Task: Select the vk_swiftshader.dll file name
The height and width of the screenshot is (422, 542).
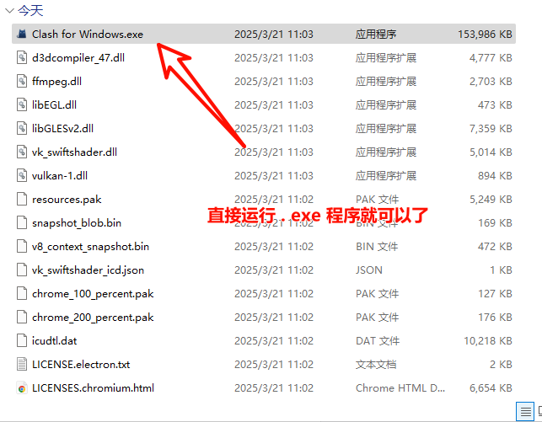Action: coord(74,152)
